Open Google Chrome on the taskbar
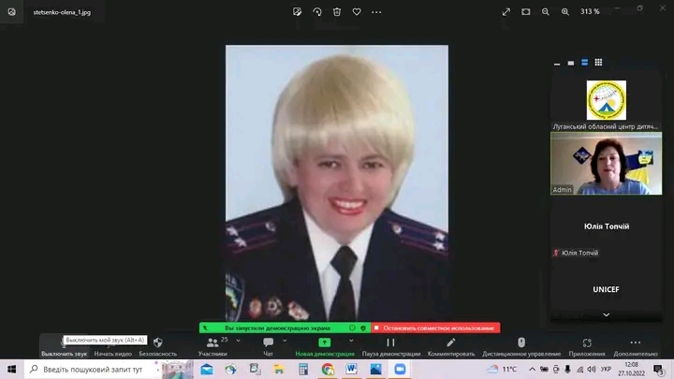674x379 pixels. click(x=328, y=369)
